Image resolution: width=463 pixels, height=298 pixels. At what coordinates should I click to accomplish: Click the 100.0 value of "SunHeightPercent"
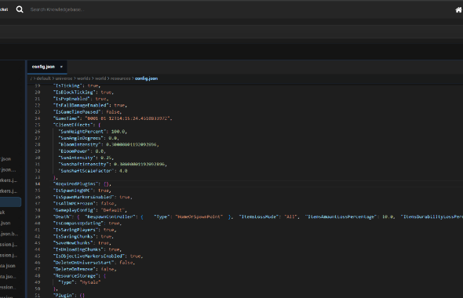pos(118,131)
